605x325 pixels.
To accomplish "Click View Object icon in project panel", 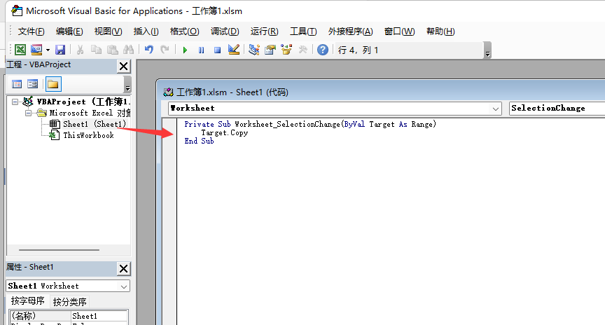I will click(x=33, y=84).
